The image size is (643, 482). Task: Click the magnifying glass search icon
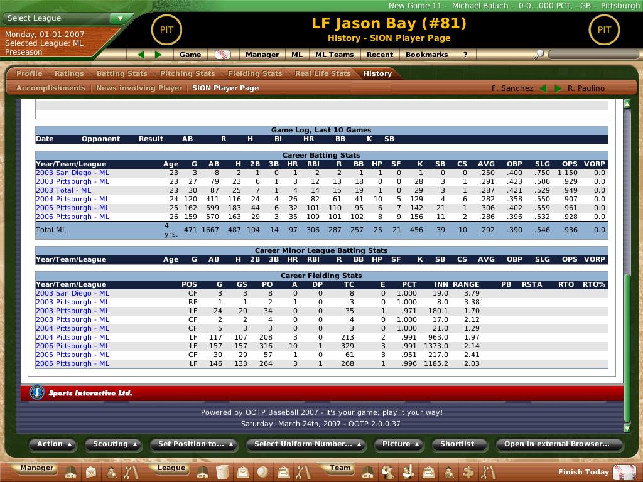[539, 55]
